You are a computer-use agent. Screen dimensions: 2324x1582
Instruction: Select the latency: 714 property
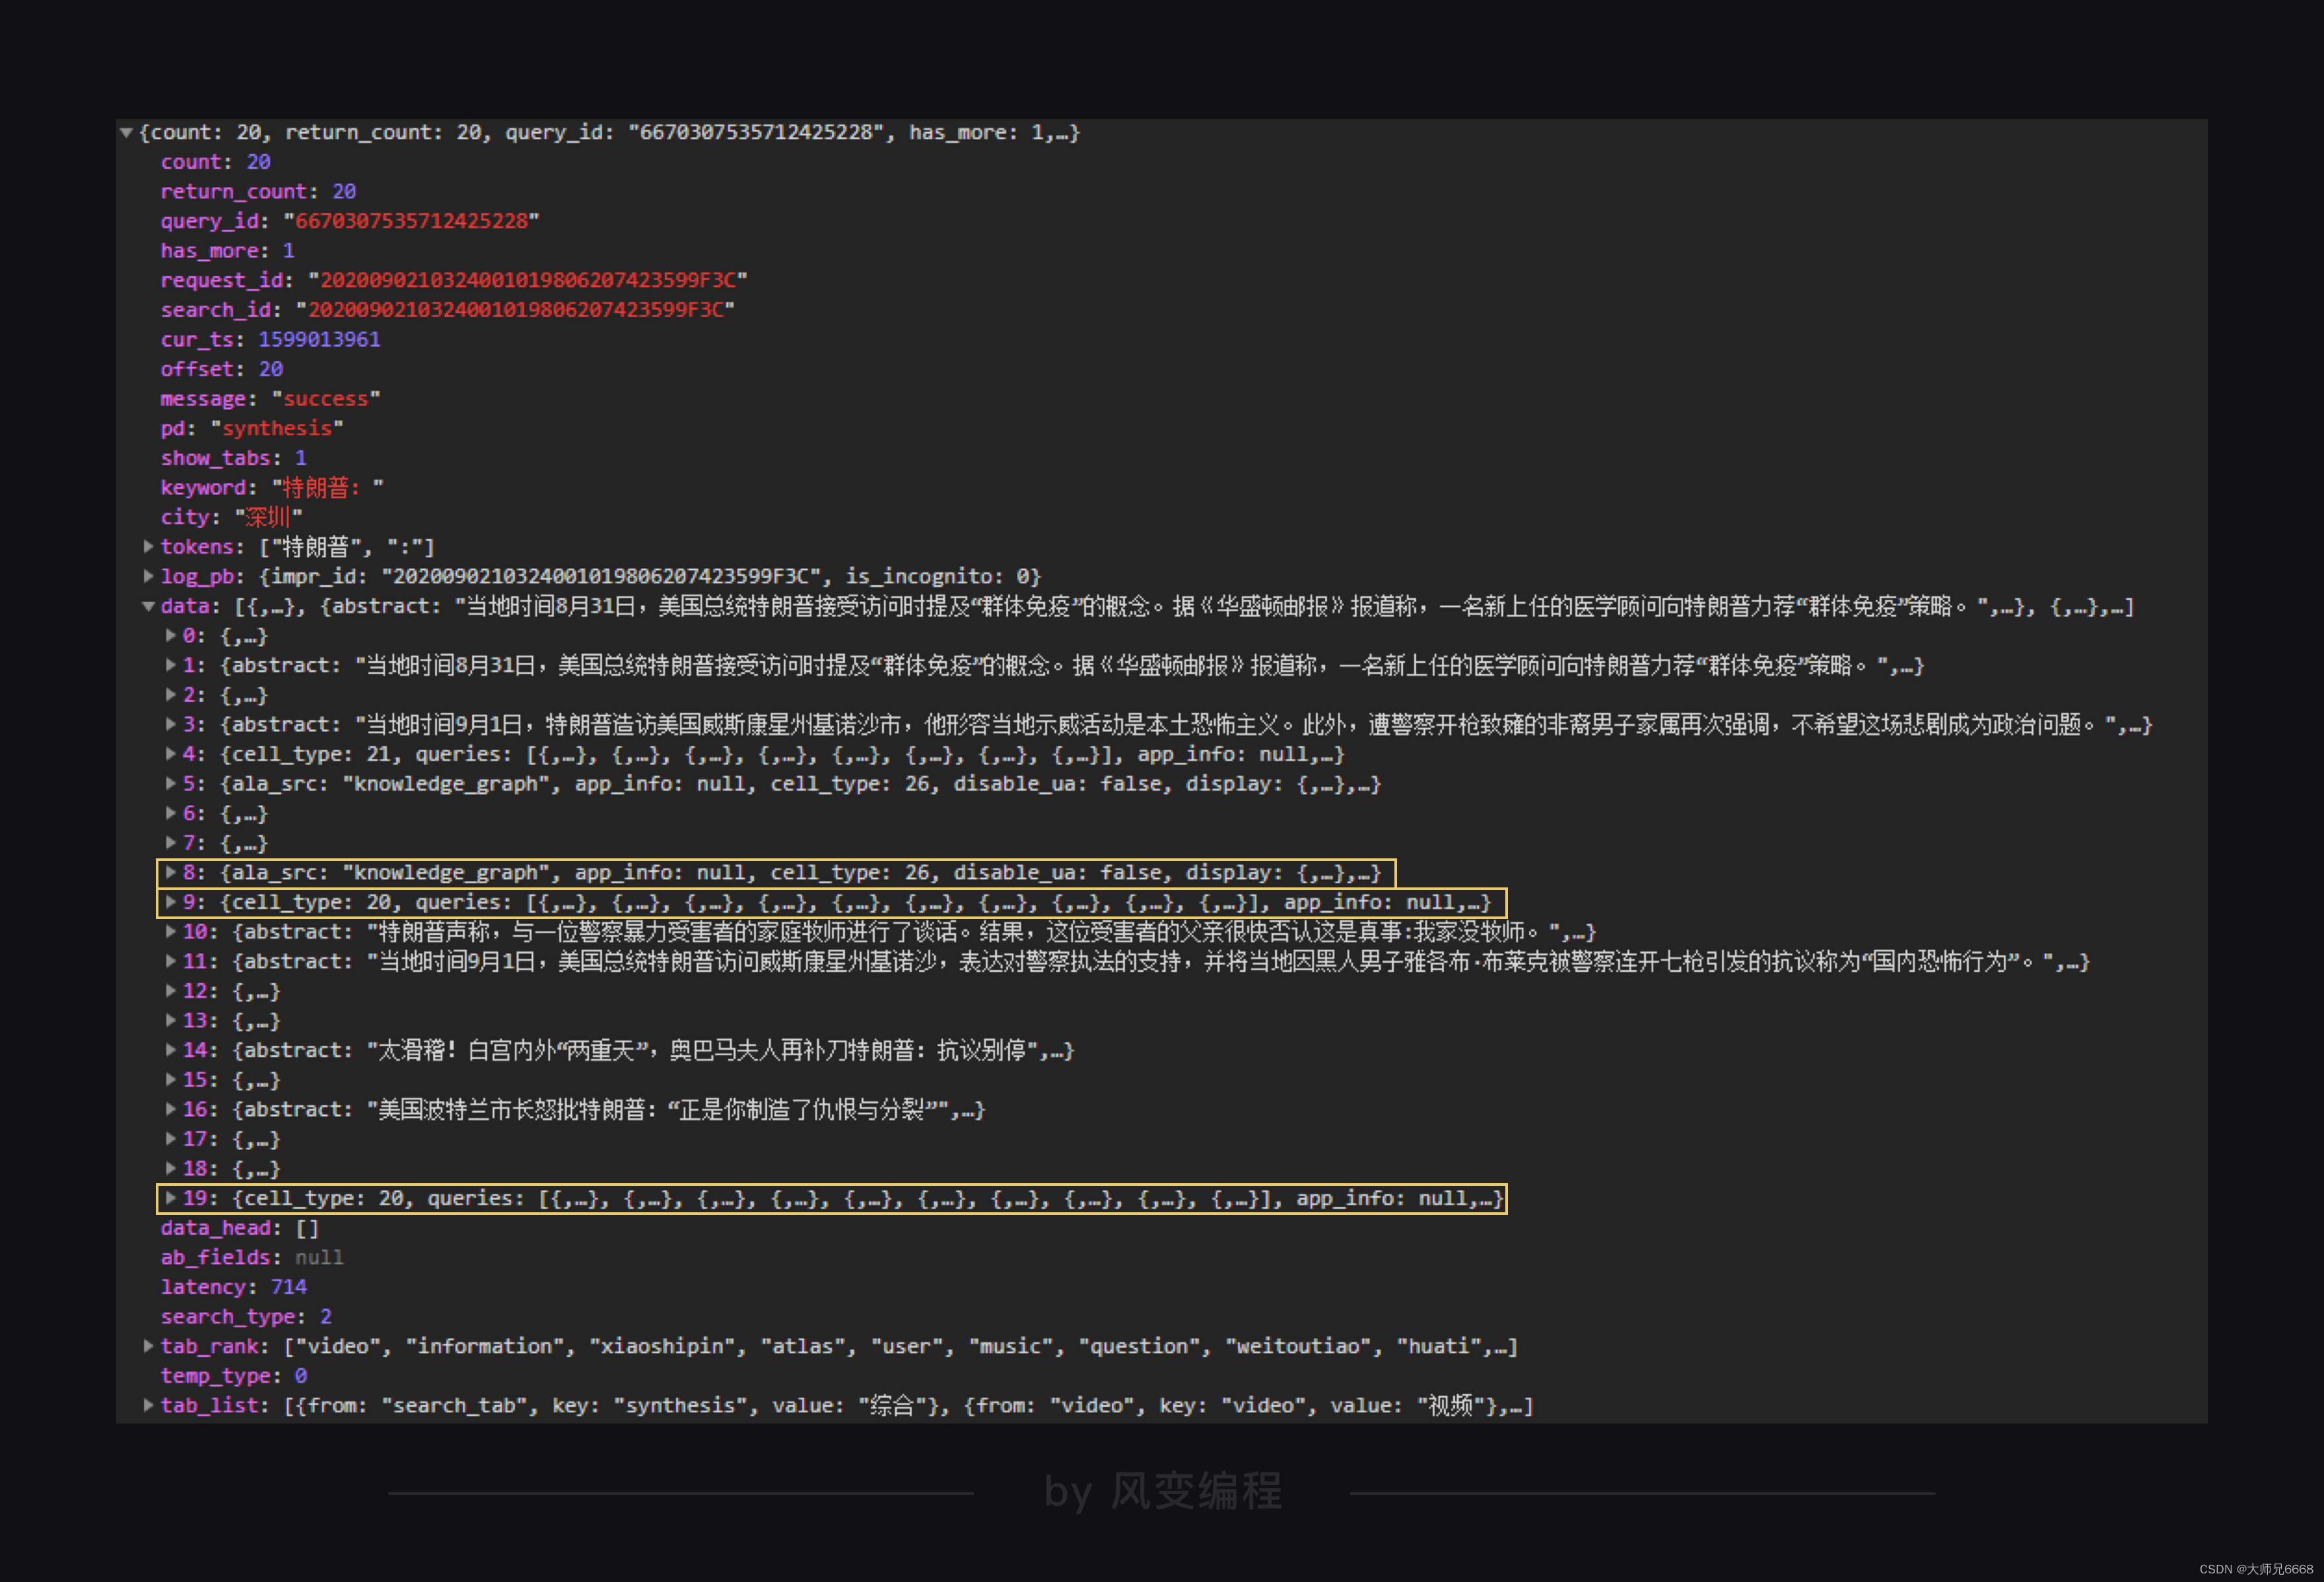tap(233, 1287)
